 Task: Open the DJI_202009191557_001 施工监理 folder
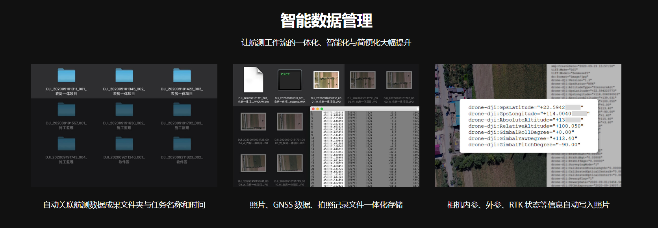tap(66, 110)
